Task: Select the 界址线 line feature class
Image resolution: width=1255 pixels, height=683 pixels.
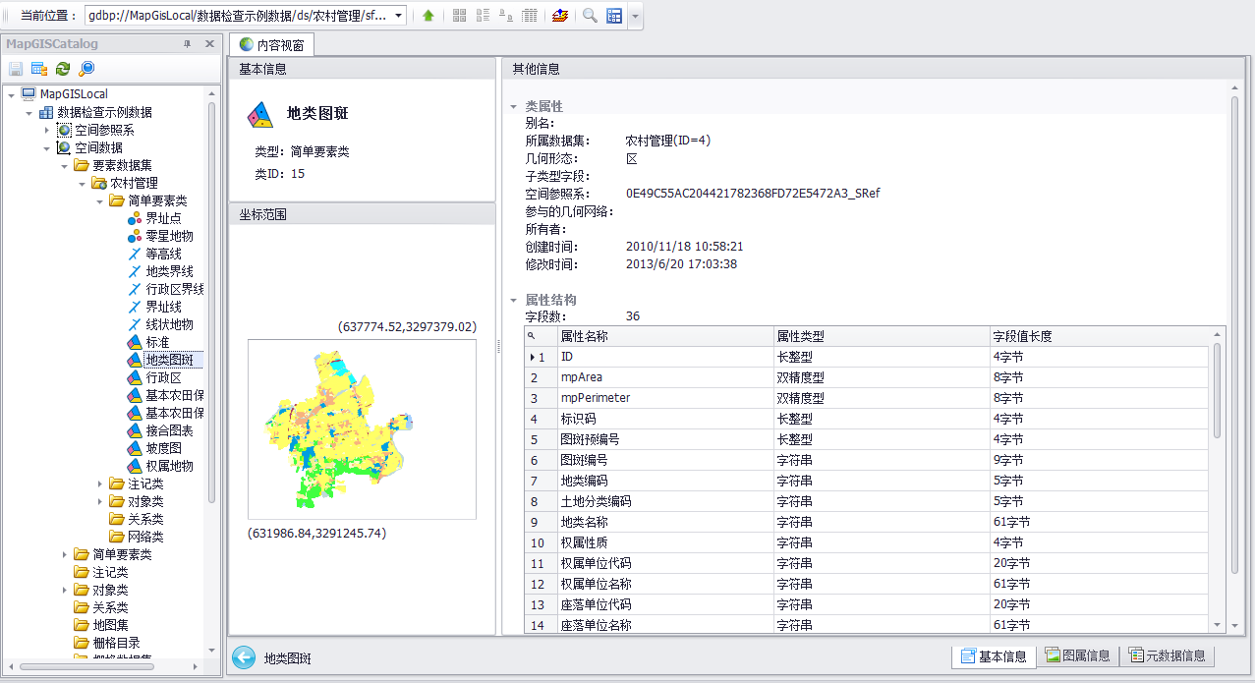Action: click(x=154, y=307)
